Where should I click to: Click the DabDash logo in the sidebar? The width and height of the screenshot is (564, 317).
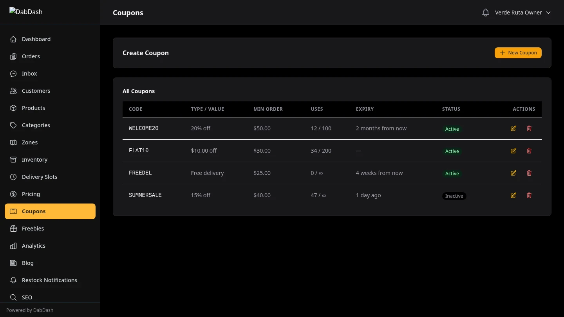[x=26, y=12]
